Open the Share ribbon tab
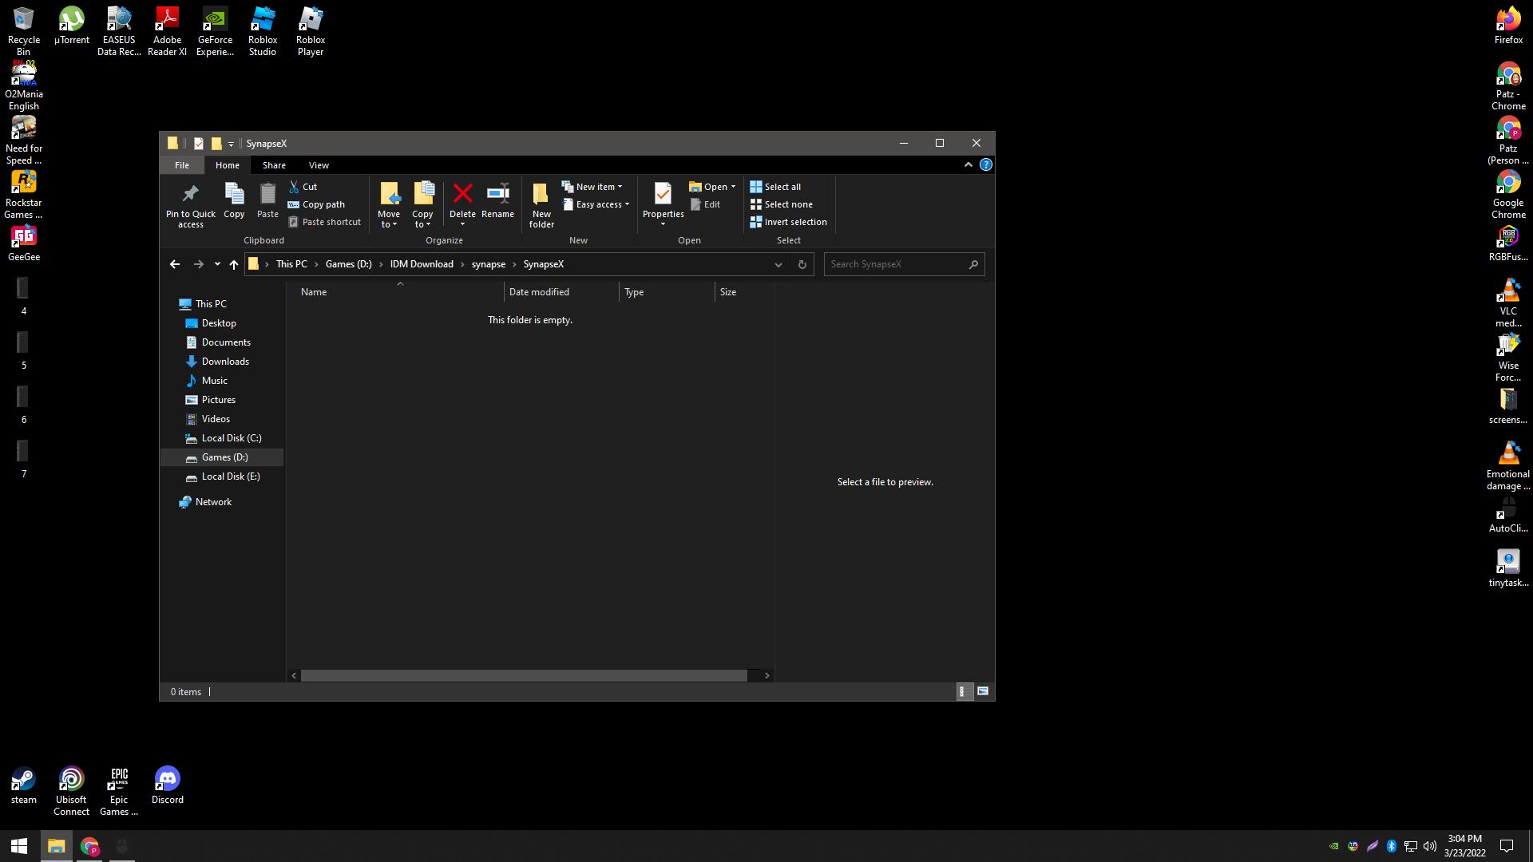The image size is (1533, 862). [274, 165]
